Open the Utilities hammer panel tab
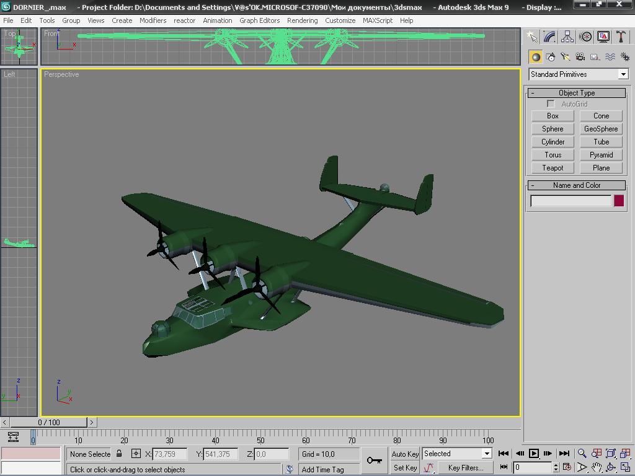 (621, 37)
